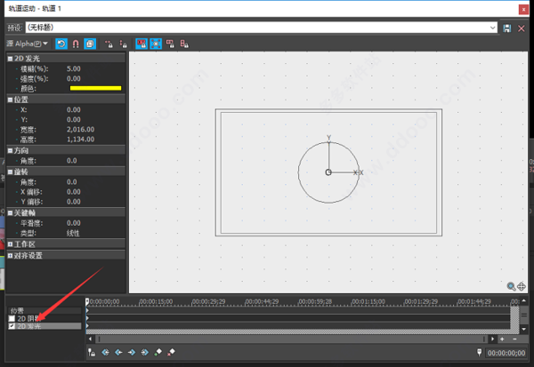
Task: Toggle the Prevent Vertical Scaling icon
Action: pos(184,44)
